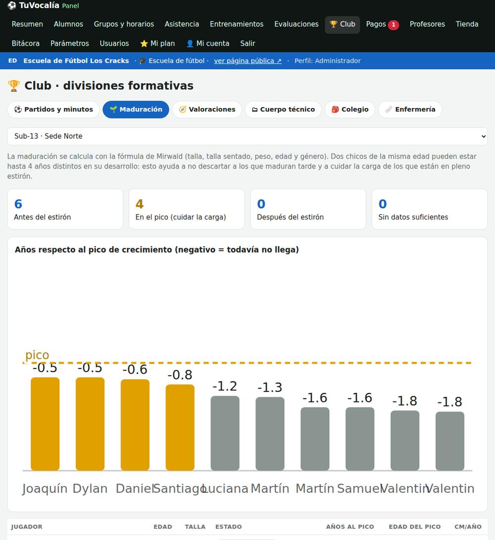The width and height of the screenshot is (495, 540).
Task: Navigate to Asistencia
Action: pos(182,24)
